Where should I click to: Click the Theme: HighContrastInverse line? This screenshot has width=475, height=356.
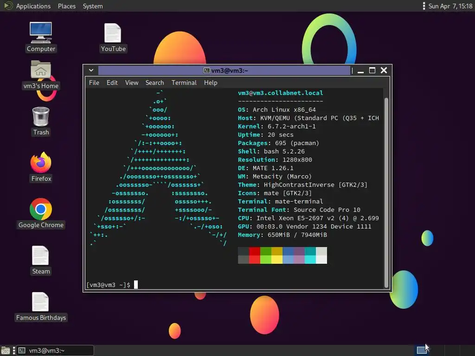(302, 184)
